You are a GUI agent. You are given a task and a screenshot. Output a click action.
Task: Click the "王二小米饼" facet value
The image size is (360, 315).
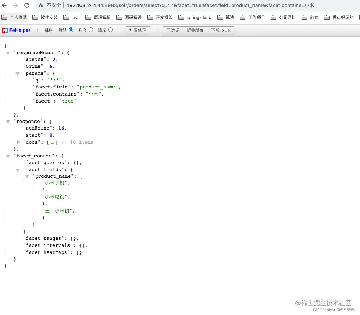57,211
